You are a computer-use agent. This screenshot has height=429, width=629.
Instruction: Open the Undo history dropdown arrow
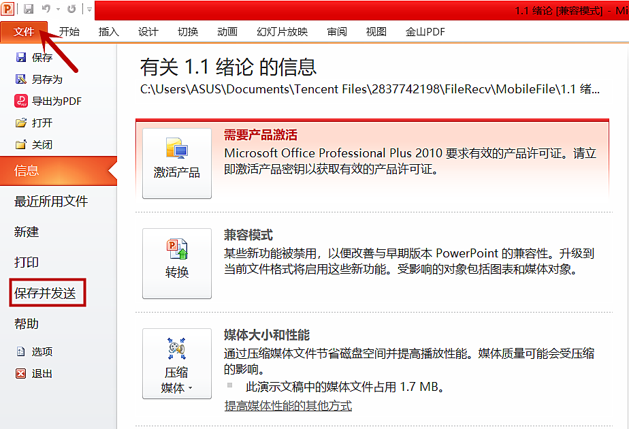[x=58, y=10]
